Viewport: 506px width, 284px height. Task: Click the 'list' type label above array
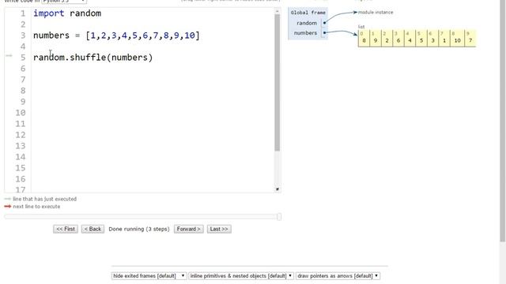[361, 27]
